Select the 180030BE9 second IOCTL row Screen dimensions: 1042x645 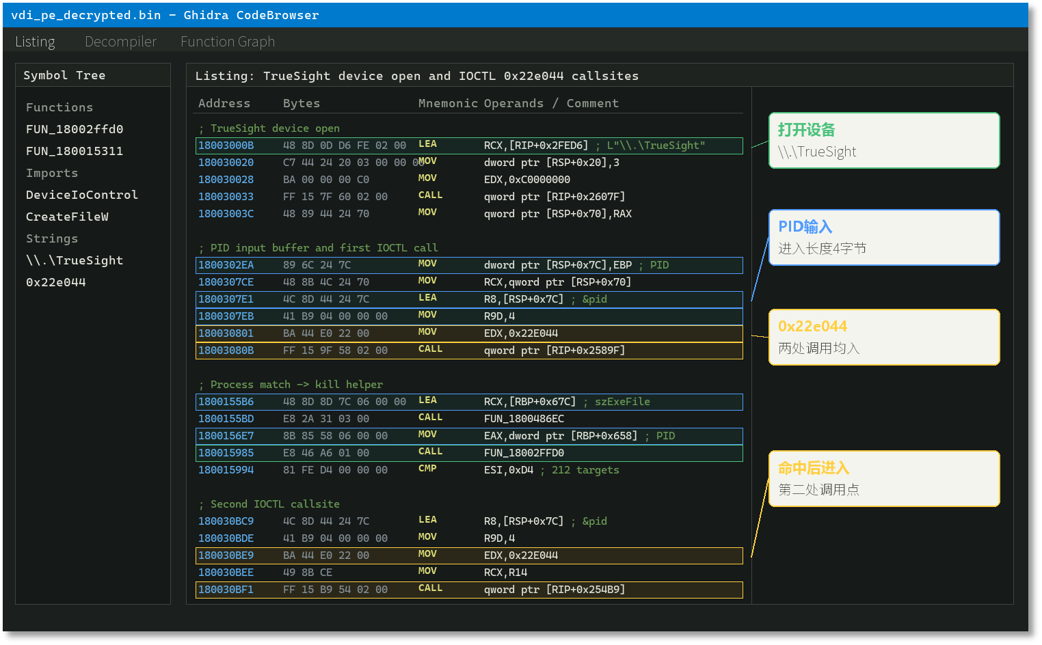[x=469, y=555]
